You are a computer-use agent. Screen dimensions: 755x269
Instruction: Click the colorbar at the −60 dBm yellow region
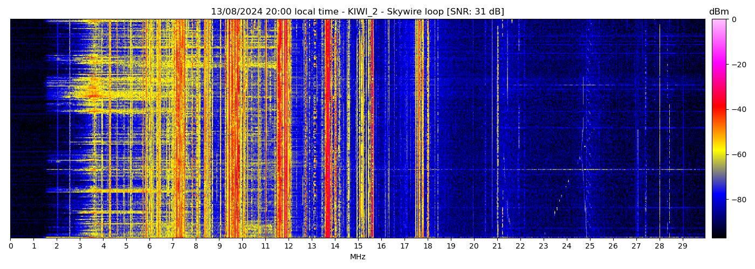tap(718, 154)
